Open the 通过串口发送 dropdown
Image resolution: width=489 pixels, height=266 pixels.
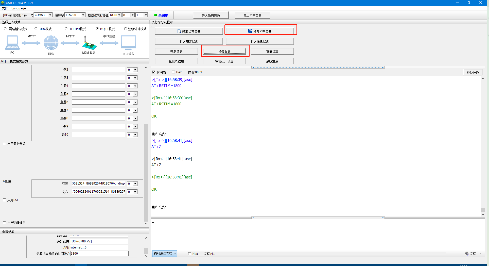175,254
